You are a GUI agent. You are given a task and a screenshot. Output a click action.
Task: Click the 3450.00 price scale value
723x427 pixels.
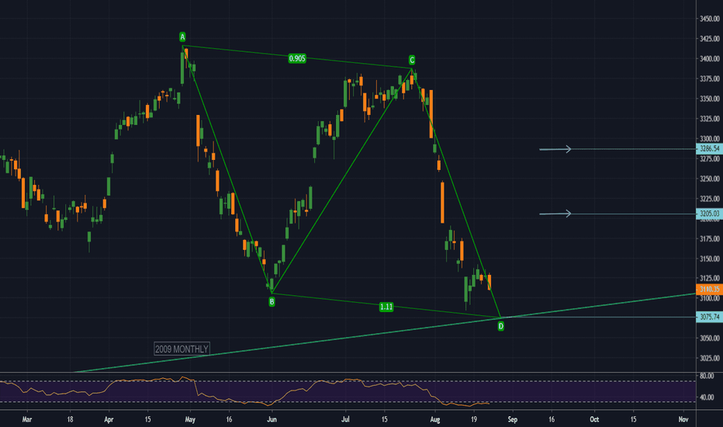point(710,19)
